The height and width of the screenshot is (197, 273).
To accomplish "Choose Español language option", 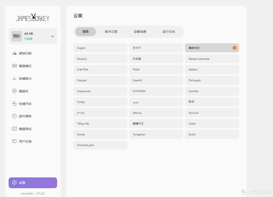I will point(156,80).
